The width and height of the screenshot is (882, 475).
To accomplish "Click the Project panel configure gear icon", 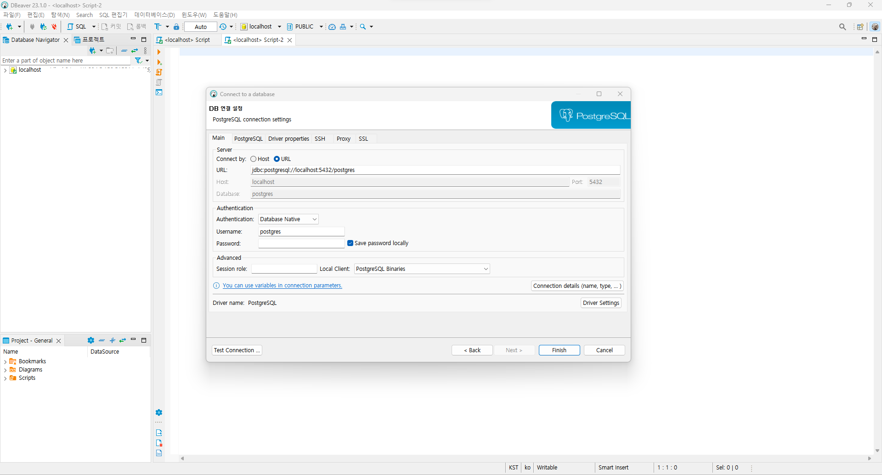I will 91,340.
